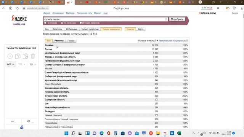
Task: Open the Mail app in the taskbar
Action: [137, 133]
